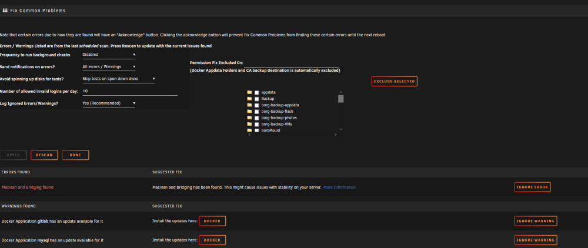The image size is (588, 248).
Task: Click the folder list scroll-right arrow
Action: 336,135
